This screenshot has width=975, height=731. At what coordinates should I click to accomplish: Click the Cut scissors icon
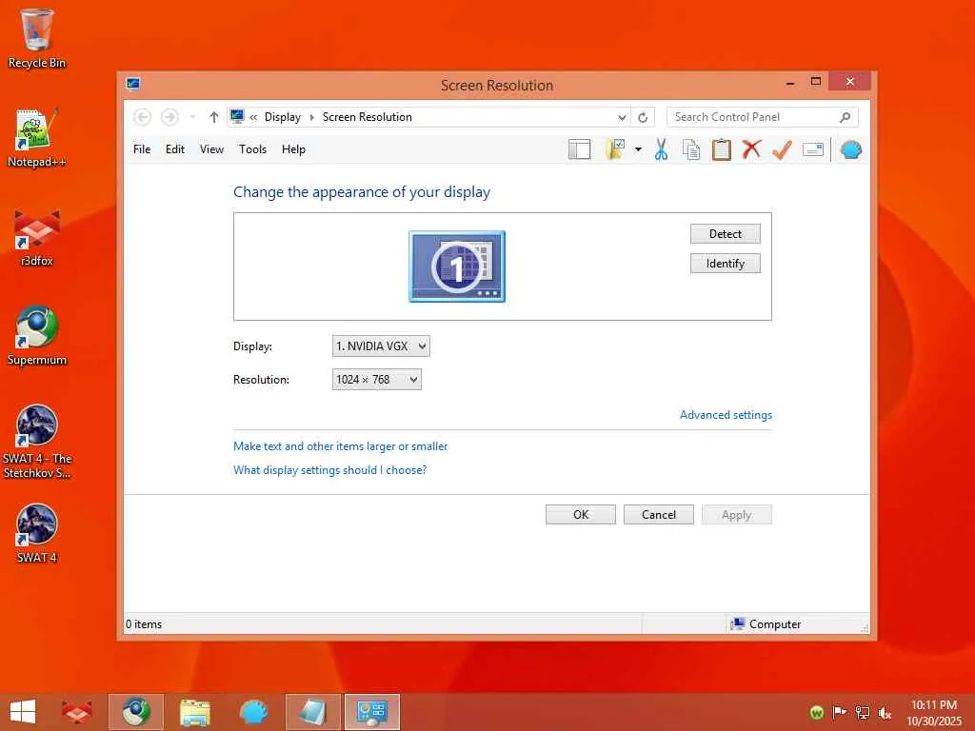661,149
